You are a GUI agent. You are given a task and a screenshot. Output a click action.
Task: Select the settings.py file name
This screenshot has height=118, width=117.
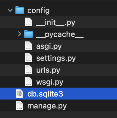(x=56, y=58)
